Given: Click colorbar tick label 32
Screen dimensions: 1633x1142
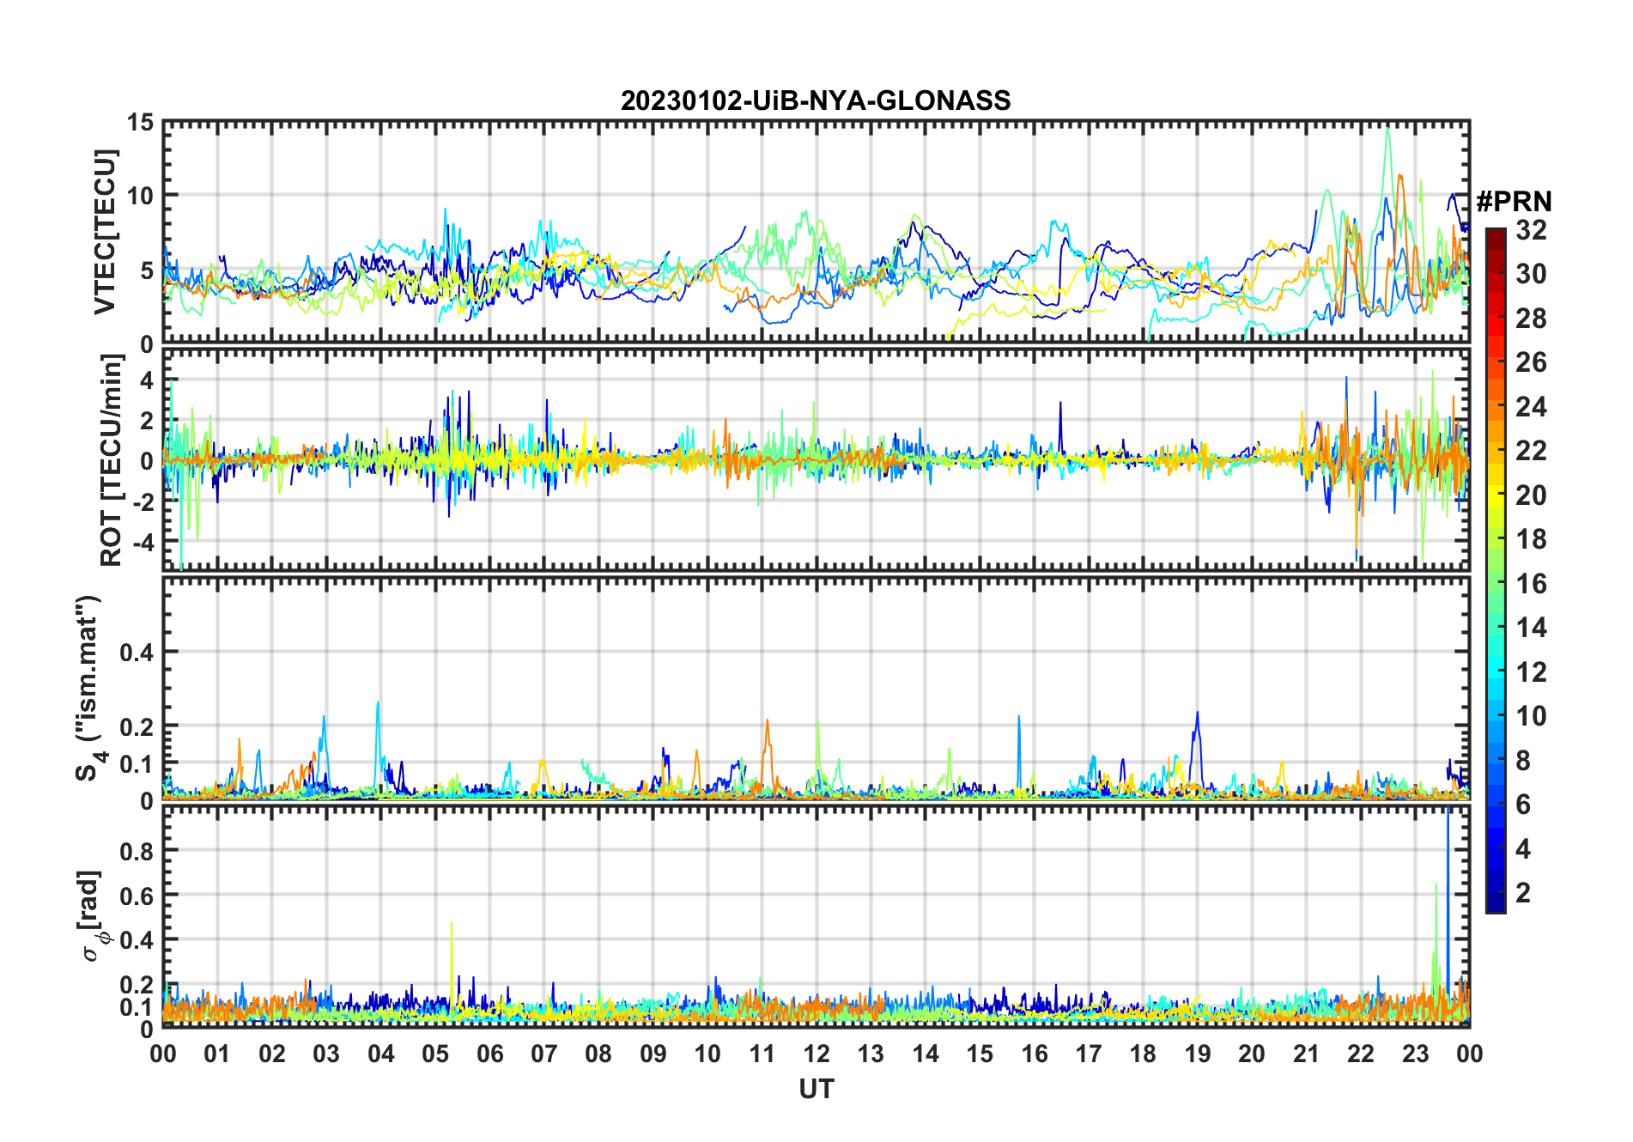Looking at the screenshot, I should coord(1531,230).
